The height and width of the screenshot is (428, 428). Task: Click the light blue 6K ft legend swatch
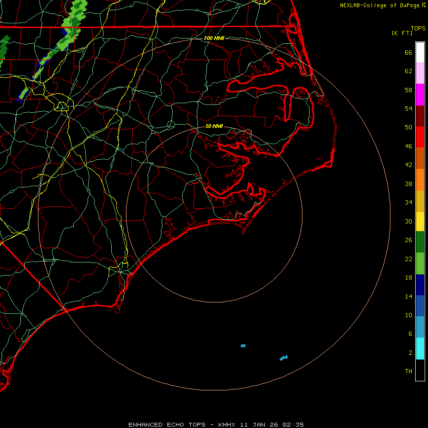(420, 327)
